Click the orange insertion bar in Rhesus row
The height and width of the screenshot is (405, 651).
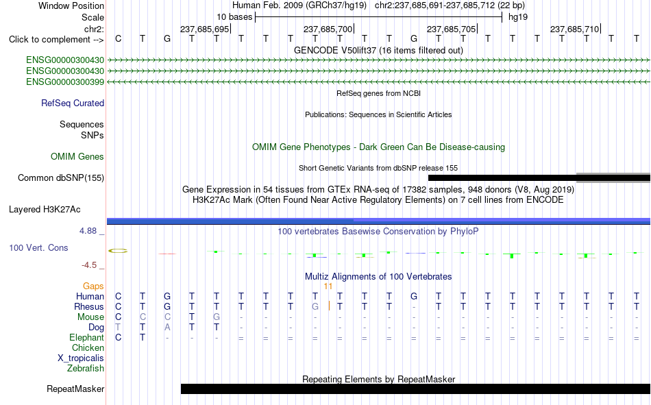point(329,306)
